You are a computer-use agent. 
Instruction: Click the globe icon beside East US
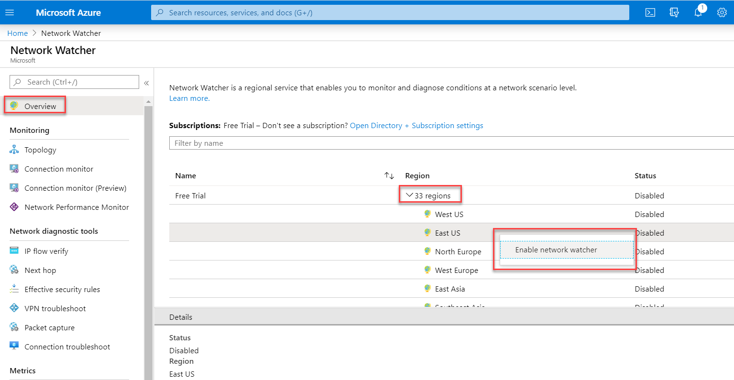click(427, 232)
